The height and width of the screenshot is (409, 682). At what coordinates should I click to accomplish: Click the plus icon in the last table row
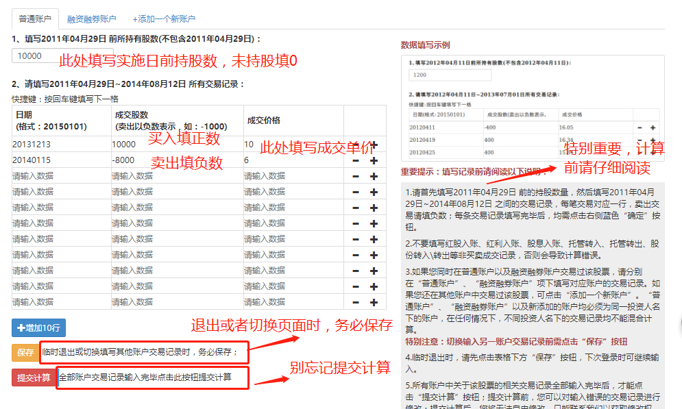374,302
